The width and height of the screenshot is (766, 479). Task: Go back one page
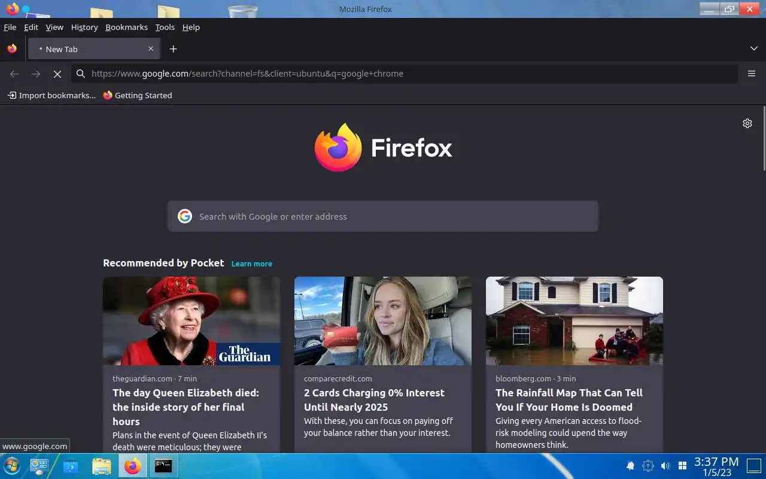point(14,74)
